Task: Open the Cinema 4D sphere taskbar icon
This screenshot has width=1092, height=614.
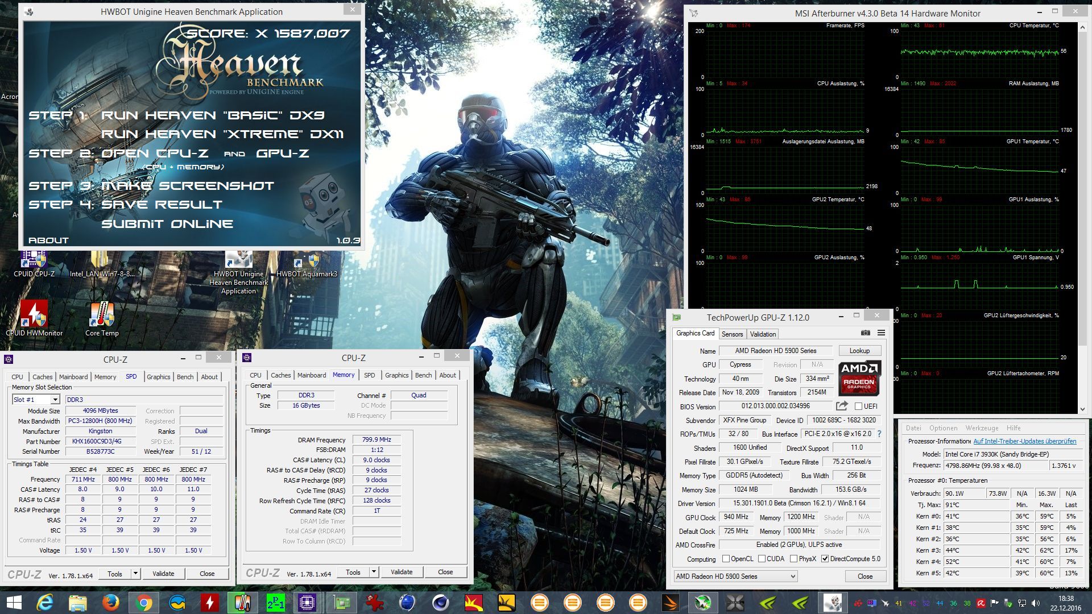Action: tap(440, 602)
